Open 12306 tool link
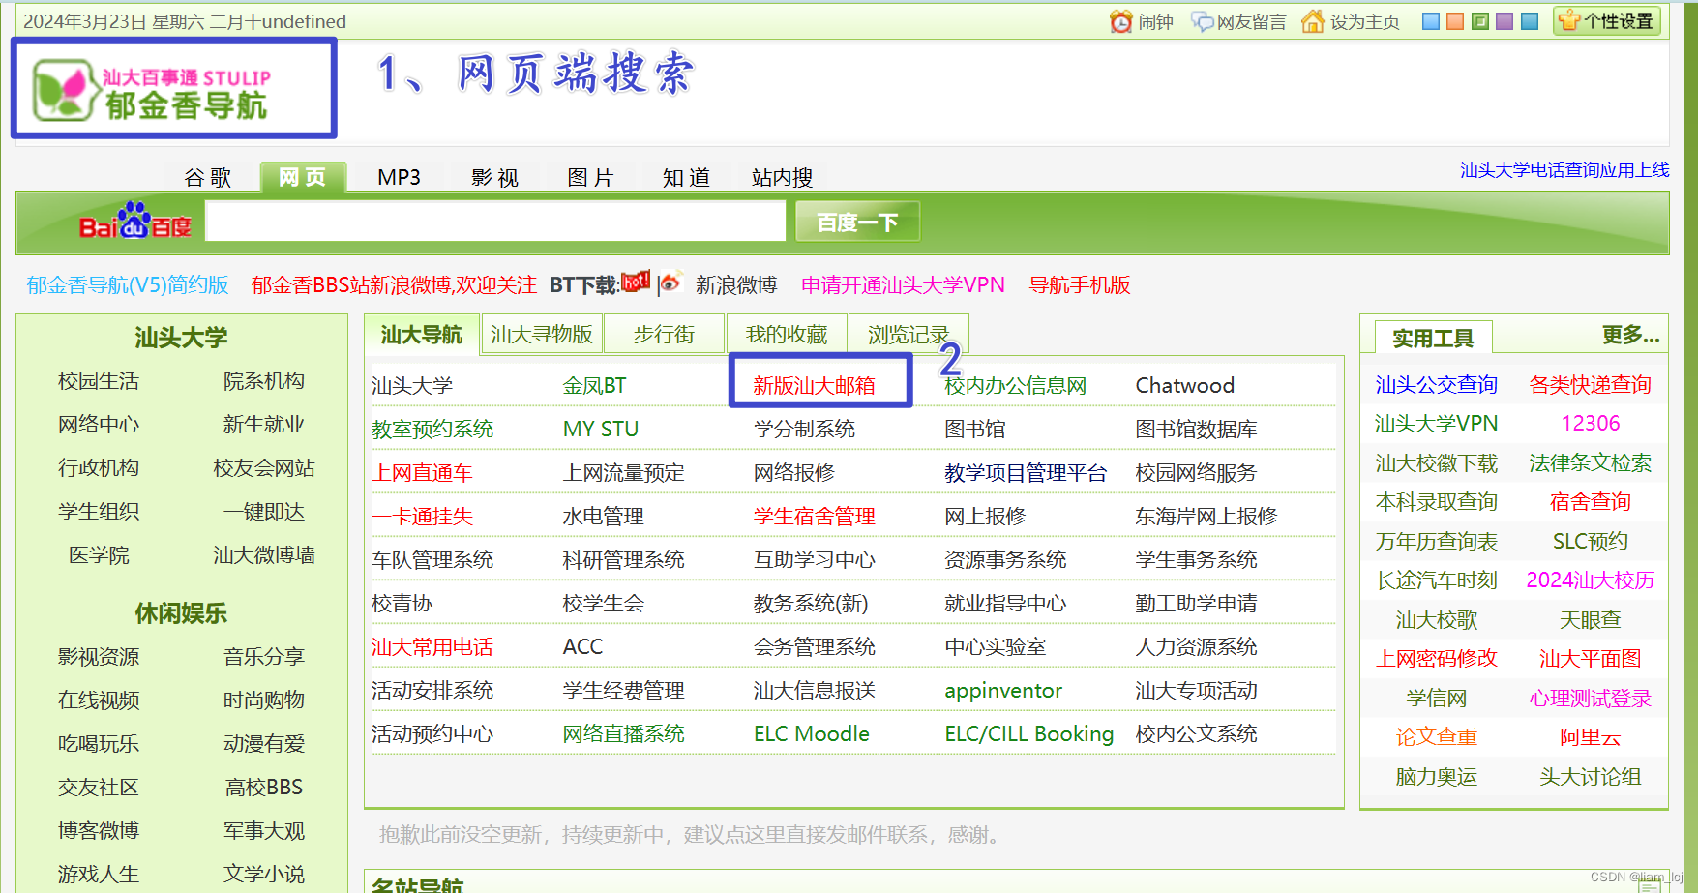Image resolution: width=1698 pixels, height=893 pixels. pos(1590,423)
